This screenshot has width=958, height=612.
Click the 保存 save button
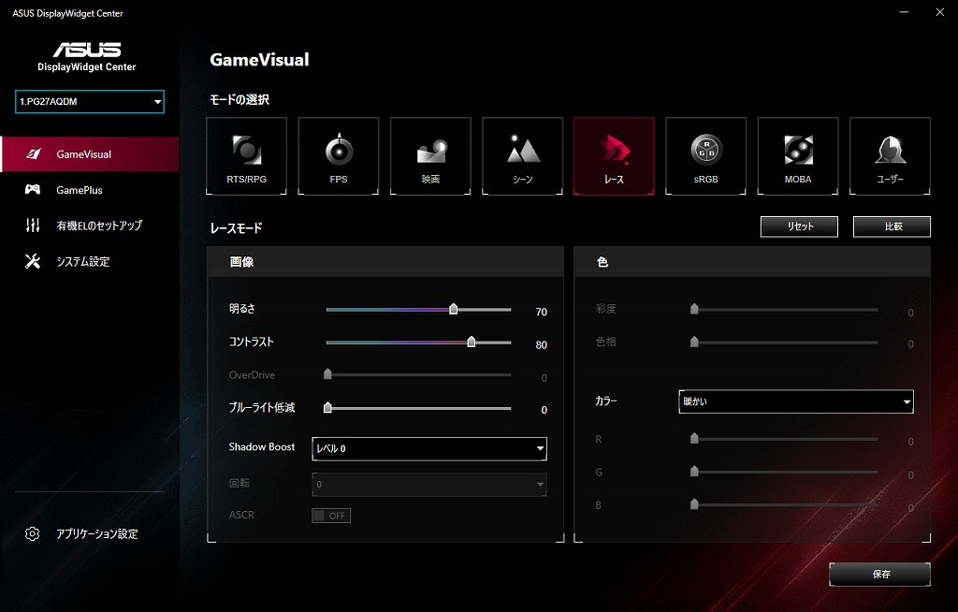(879, 574)
